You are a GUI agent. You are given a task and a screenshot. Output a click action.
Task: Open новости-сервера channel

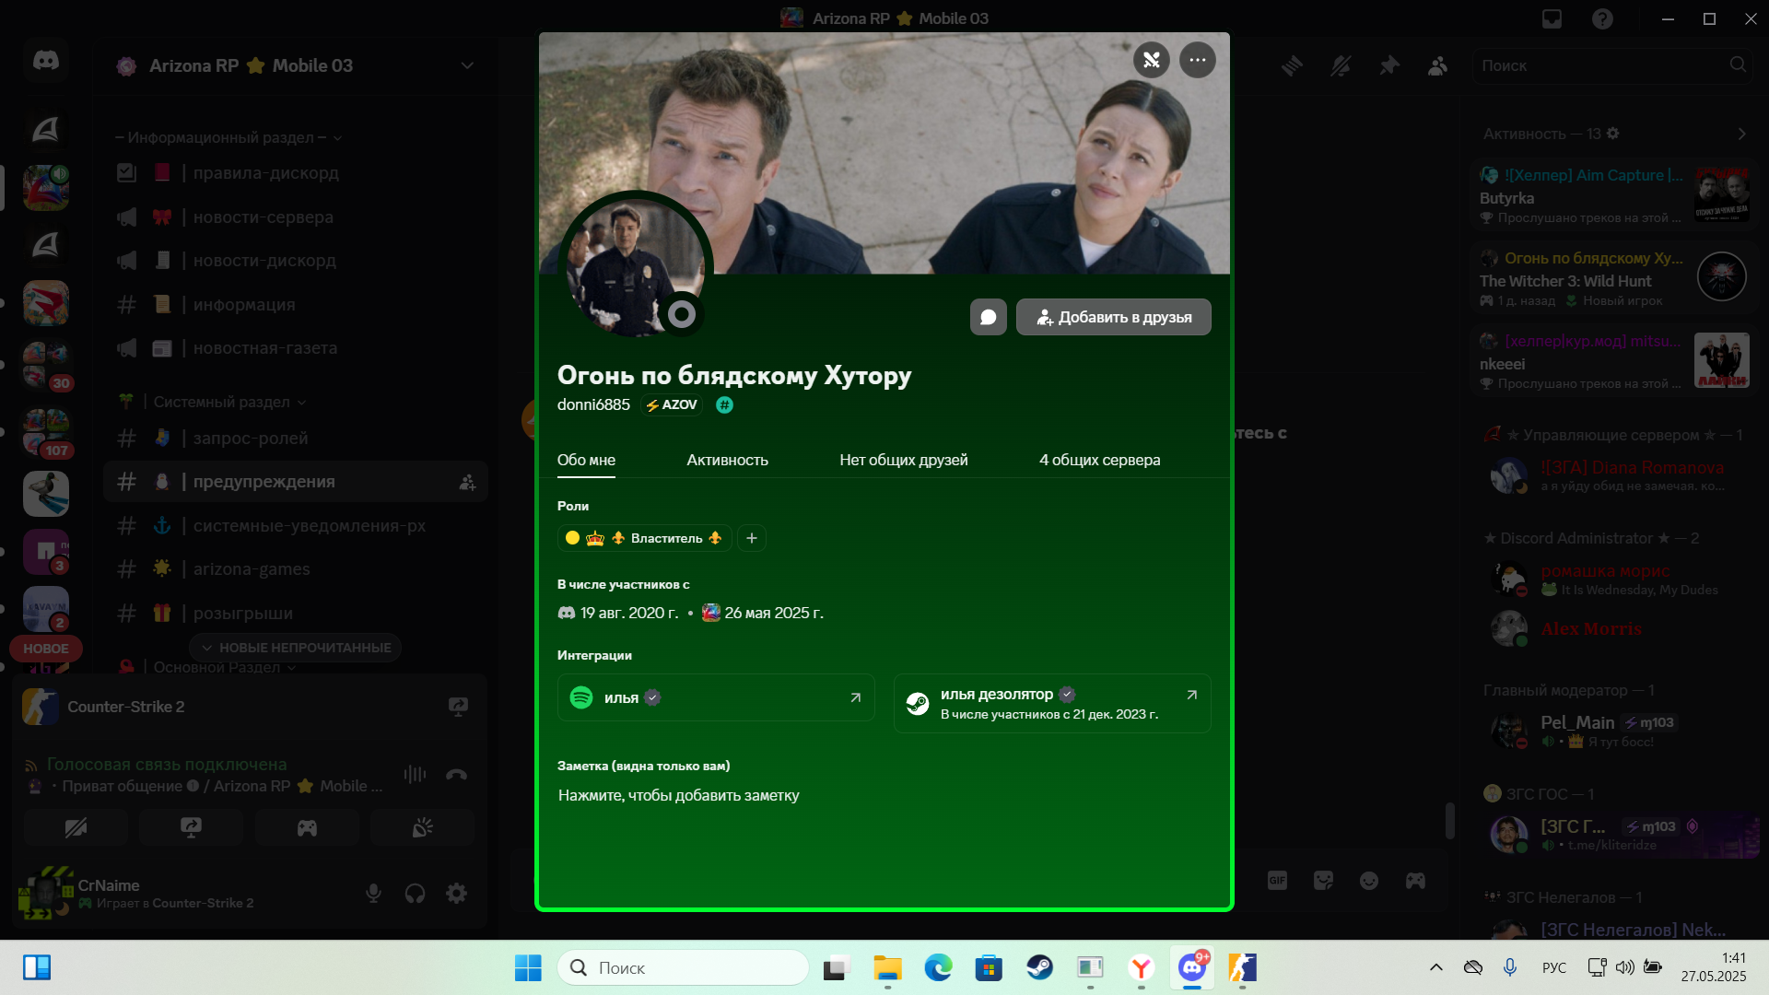(x=295, y=217)
